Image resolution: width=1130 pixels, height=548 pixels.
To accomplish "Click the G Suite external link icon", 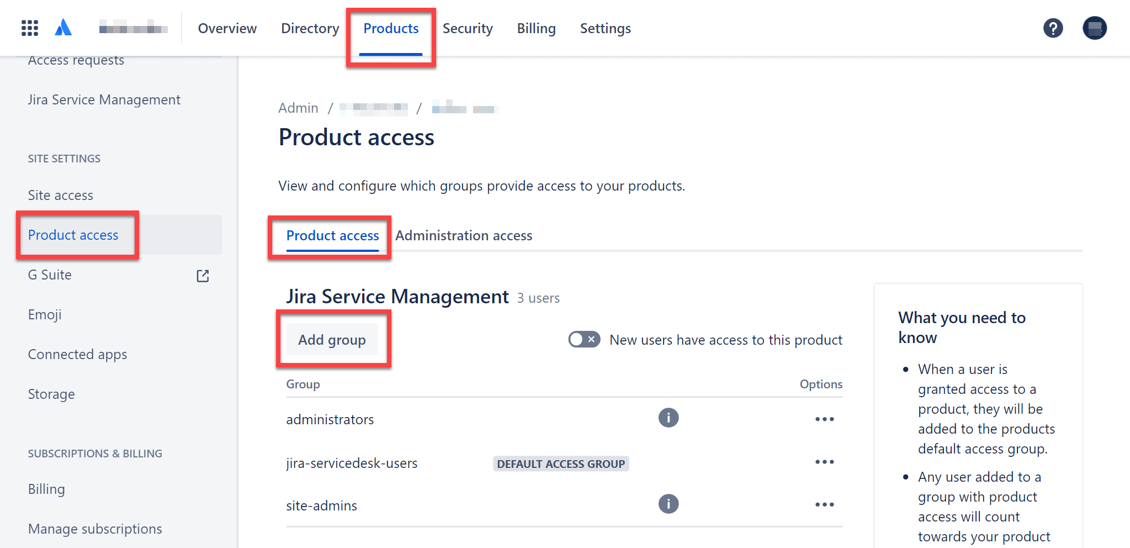I will pyautogui.click(x=203, y=276).
